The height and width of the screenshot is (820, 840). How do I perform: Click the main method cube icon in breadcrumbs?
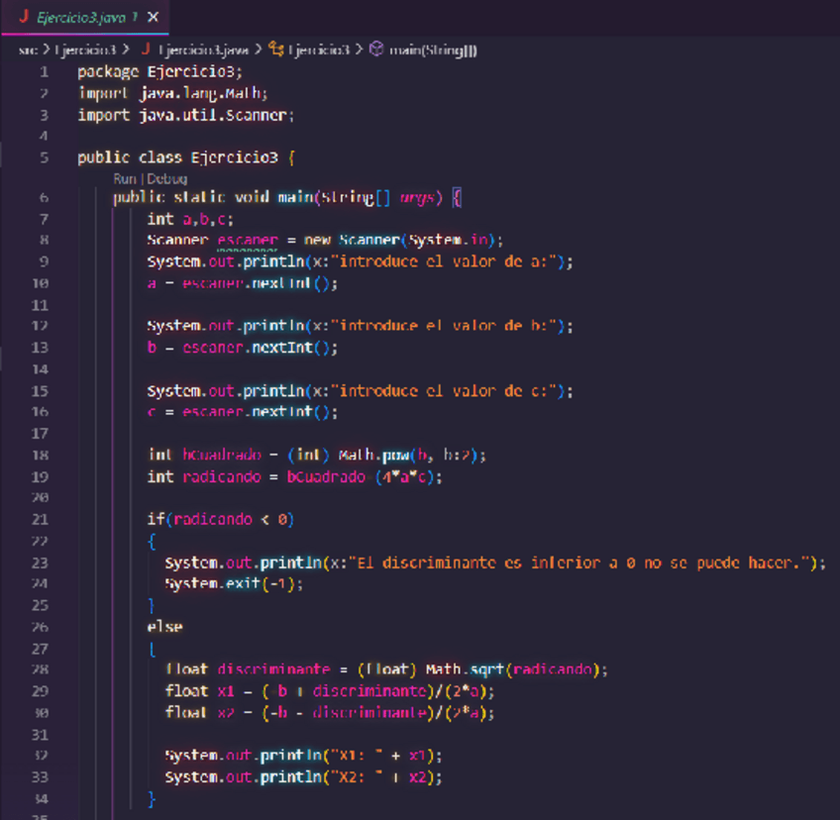click(376, 50)
